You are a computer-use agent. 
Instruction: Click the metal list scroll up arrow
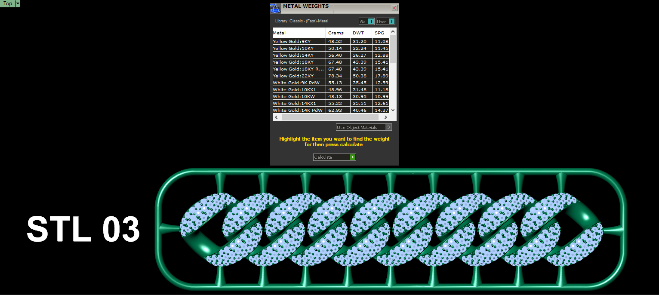(x=393, y=32)
